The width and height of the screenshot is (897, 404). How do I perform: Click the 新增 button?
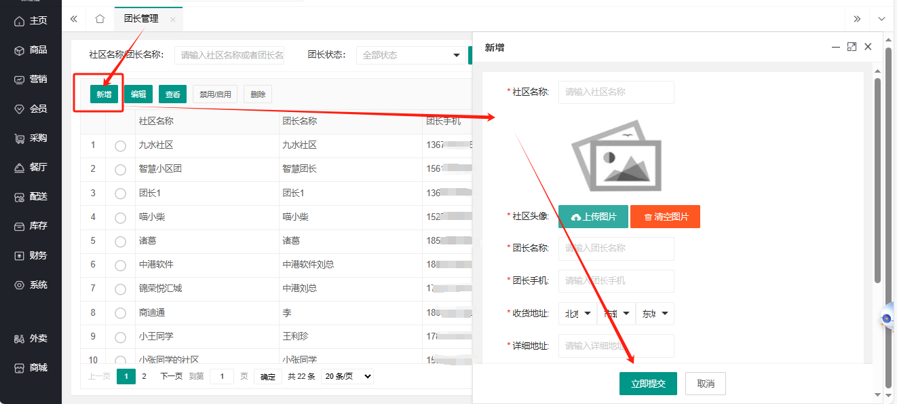pyautogui.click(x=104, y=94)
